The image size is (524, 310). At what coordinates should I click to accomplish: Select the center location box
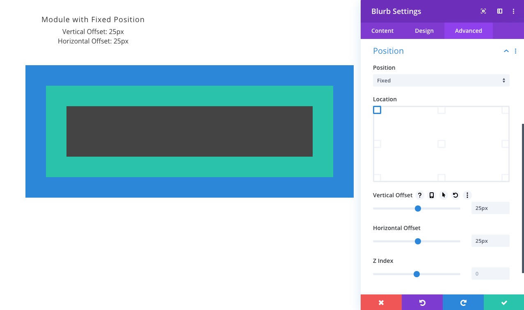[x=442, y=144]
